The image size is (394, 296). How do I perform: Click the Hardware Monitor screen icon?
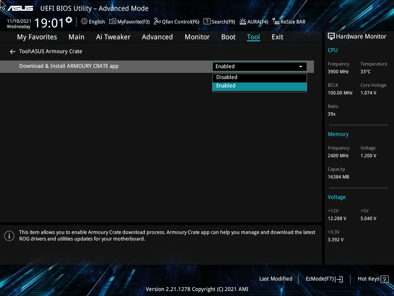331,37
